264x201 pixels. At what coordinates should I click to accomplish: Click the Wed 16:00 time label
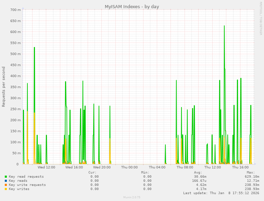[x=74, y=167]
